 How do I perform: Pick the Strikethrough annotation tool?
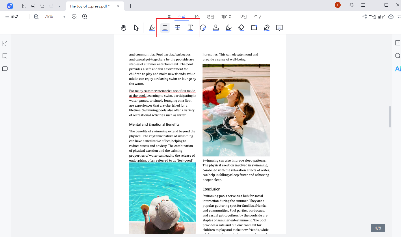178,28
